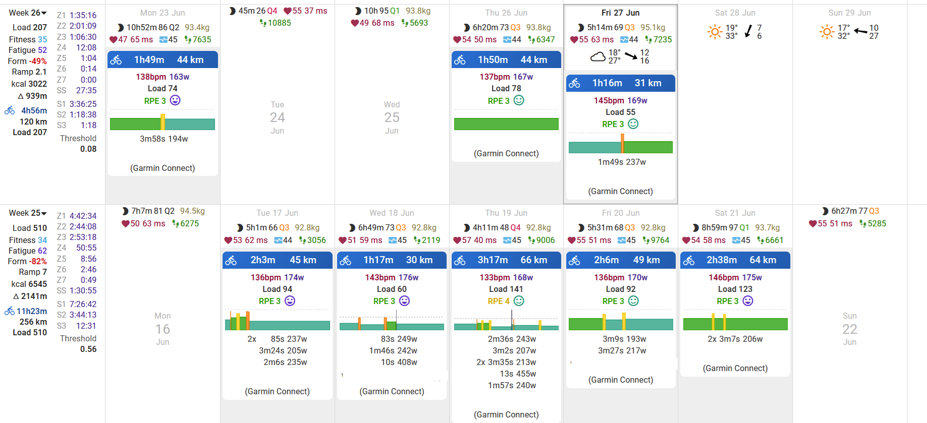The width and height of the screenshot is (927, 423).
Task: Click cycling icon on Thu 19 Jun ride
Action: [460, 261]
